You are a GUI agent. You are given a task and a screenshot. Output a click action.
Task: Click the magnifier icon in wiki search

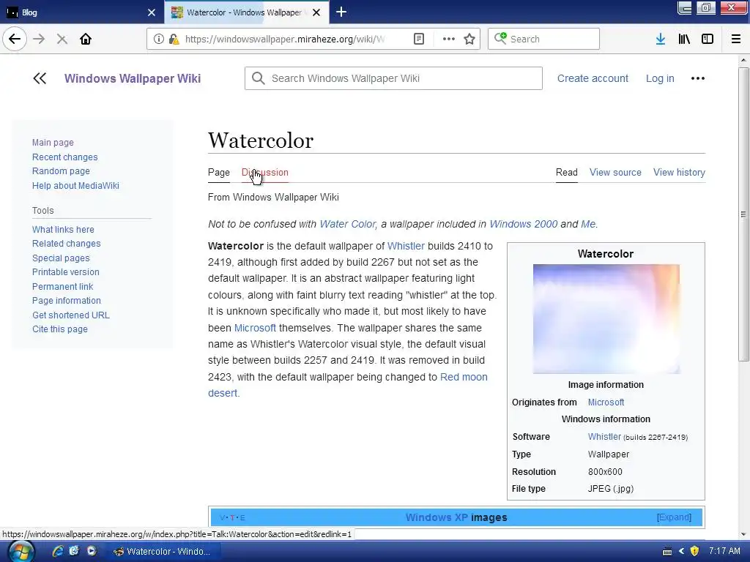point(259,78)
